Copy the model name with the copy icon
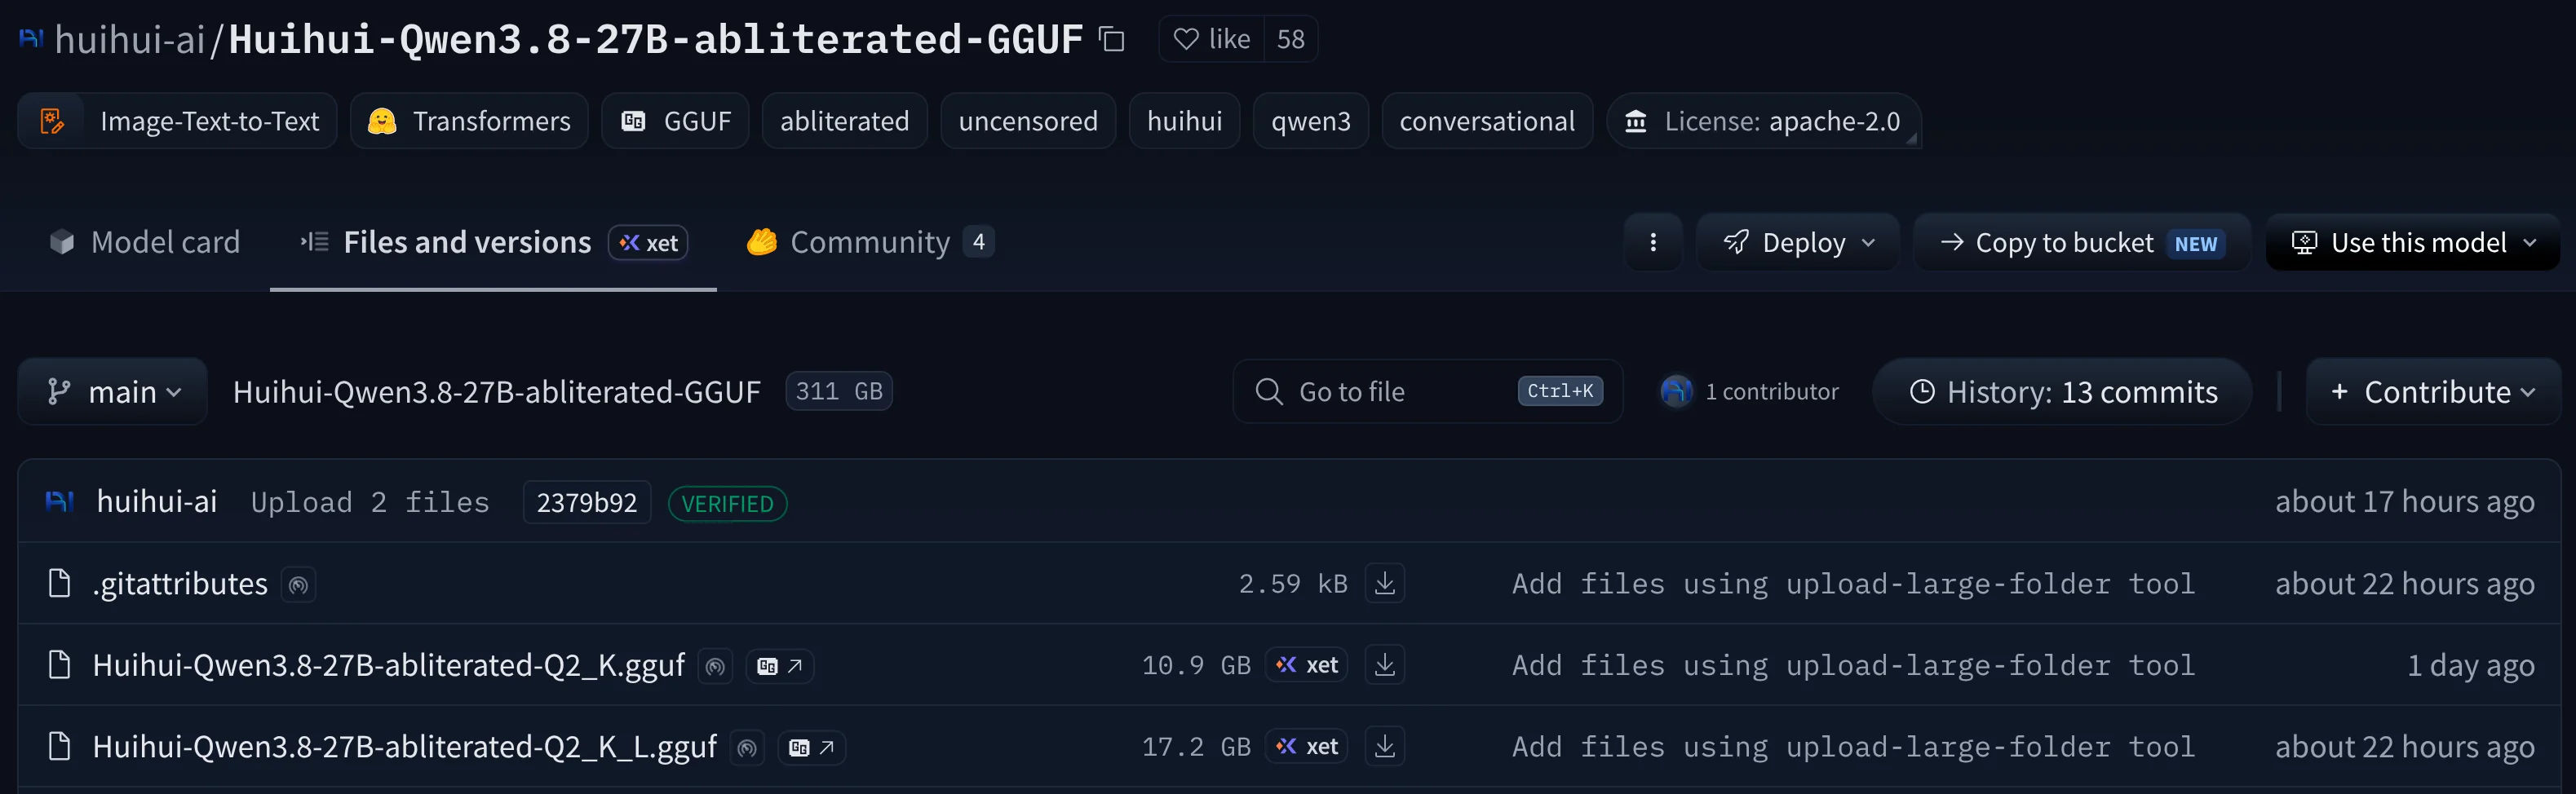This screenshot has height=794, width=2576. click(x=1112, y=39)
